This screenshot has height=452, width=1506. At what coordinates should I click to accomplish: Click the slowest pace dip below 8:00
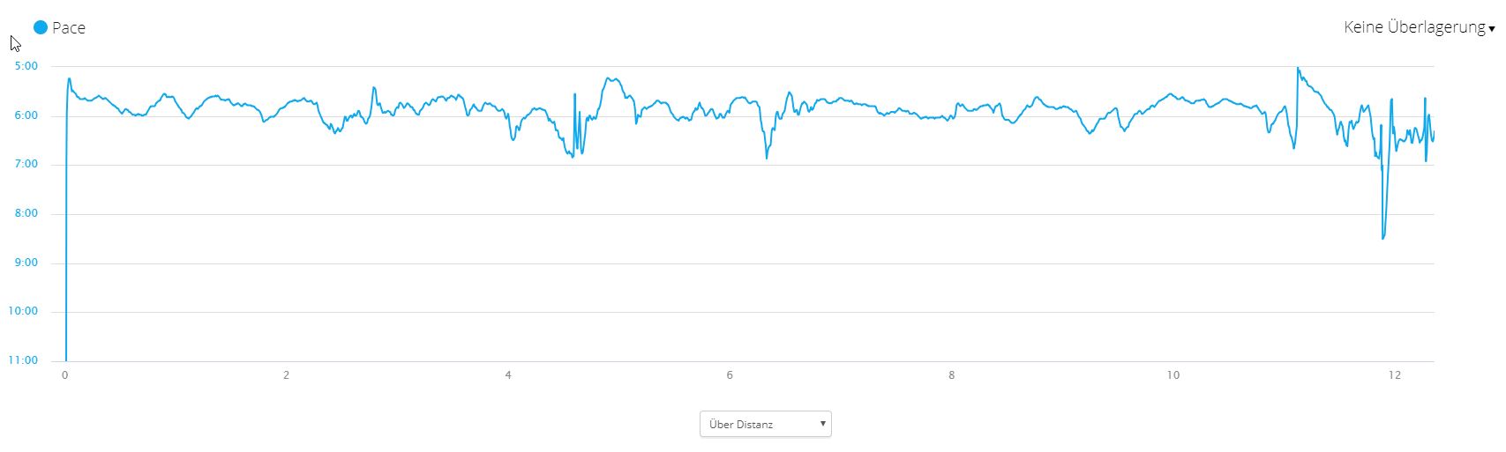click(x=1382, y=237)
